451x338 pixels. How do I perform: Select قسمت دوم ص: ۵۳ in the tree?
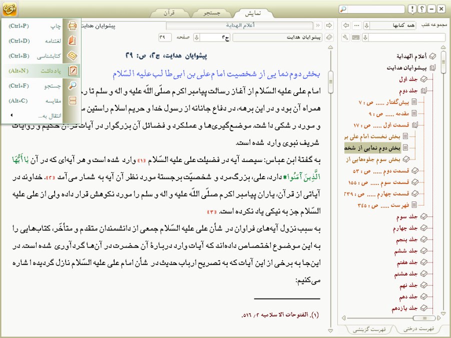tap(381, 170)
